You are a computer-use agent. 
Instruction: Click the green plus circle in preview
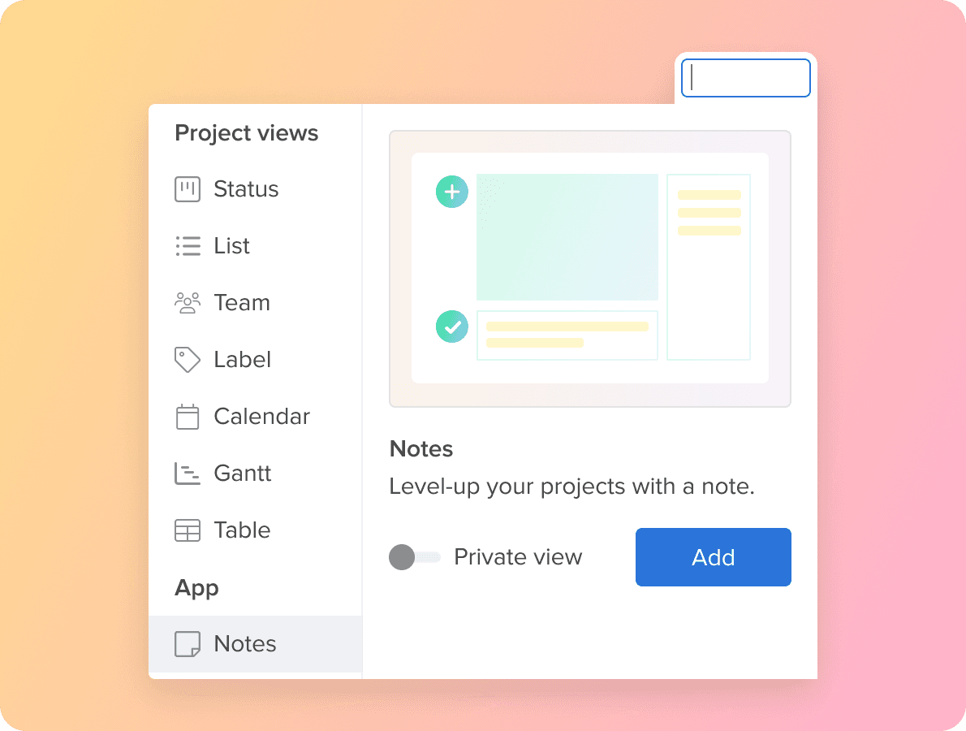coord(452,192)
